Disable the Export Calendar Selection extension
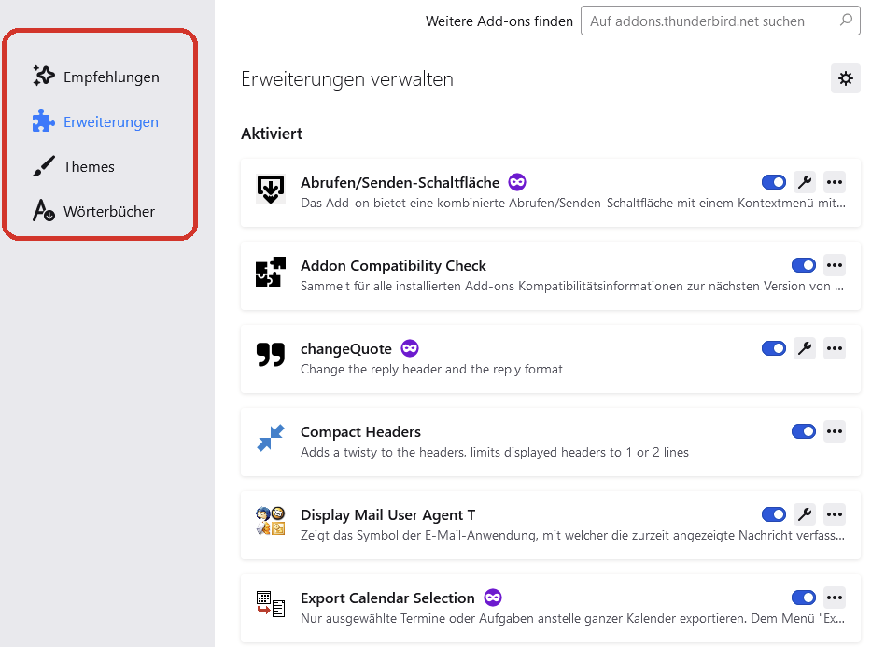The width and height of the screenshot is (871, 647). pyautogui.click(x=803, y=598)
